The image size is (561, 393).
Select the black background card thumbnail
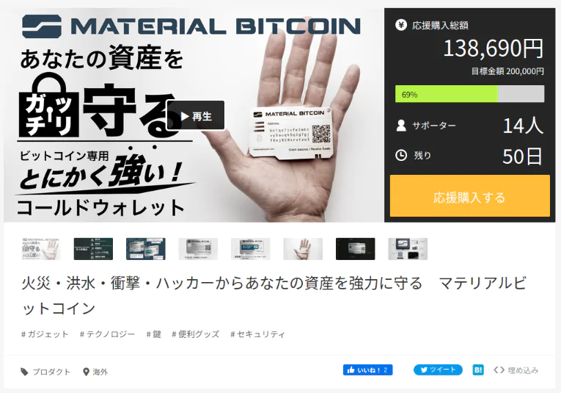(x=355, y=248)
